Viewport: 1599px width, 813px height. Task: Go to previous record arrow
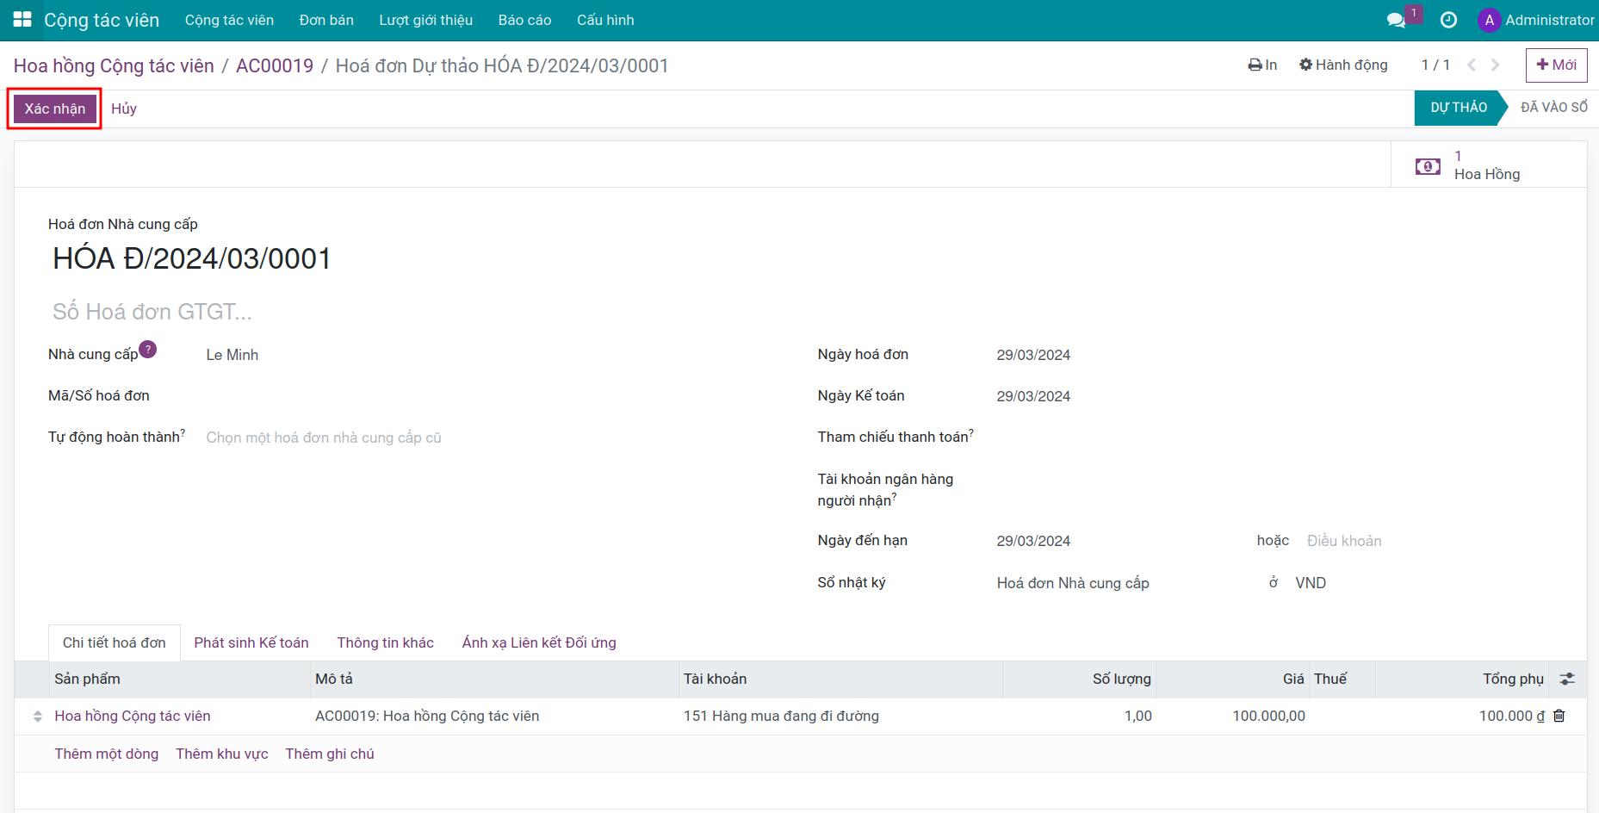coord(1472,65)
